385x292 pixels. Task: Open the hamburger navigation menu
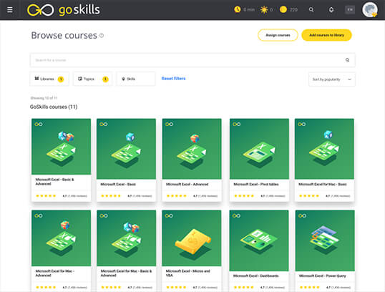(x=10, y=10)
